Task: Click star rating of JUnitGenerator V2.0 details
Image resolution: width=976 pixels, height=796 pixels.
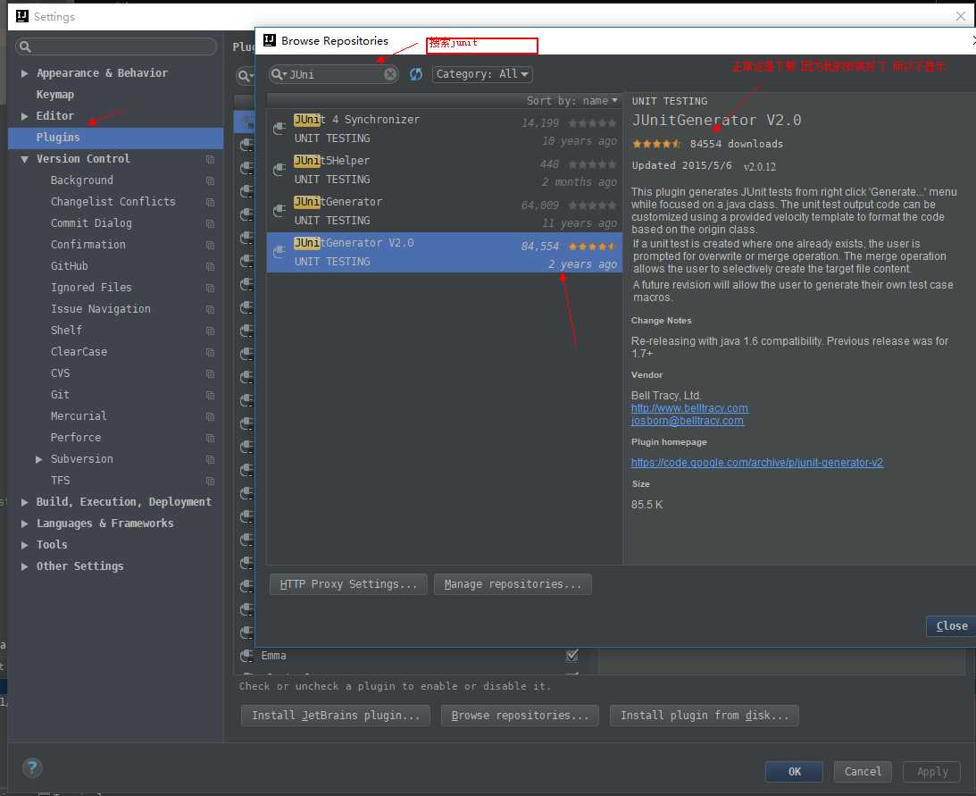Action: pos(656,144)
